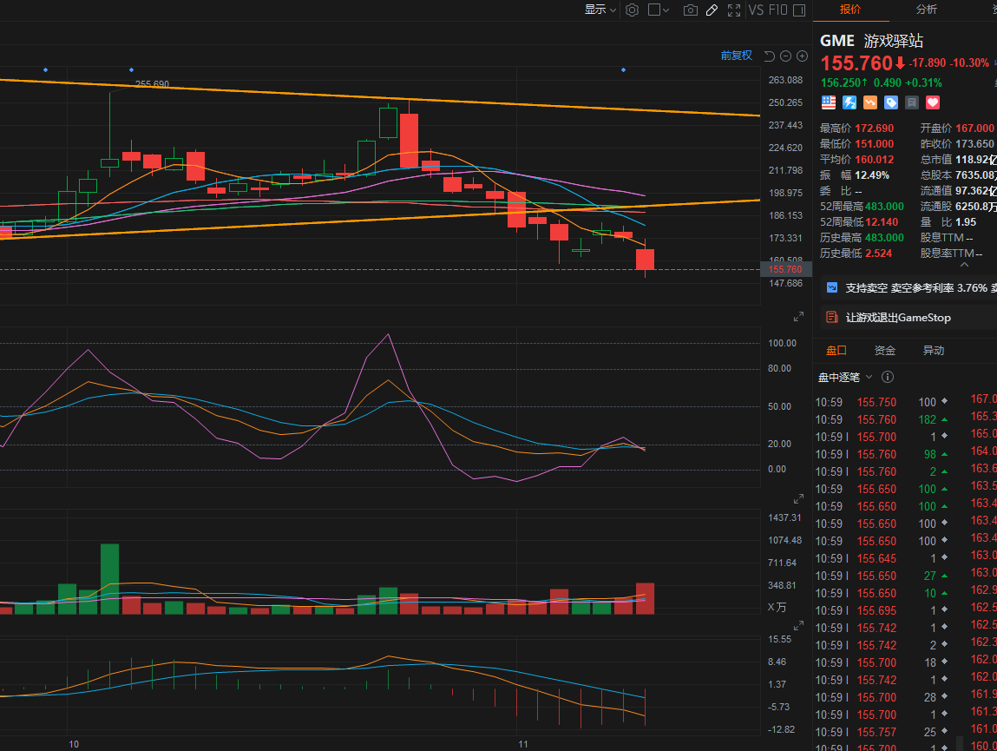Click the 昨收价 173.650 value
Image resolution: width=997 pixels, height=751 pixels.
[x=974, y=144]
